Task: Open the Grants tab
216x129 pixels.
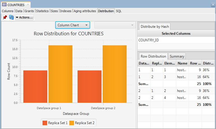Action: pyautogui.click(x=29, y=11)
